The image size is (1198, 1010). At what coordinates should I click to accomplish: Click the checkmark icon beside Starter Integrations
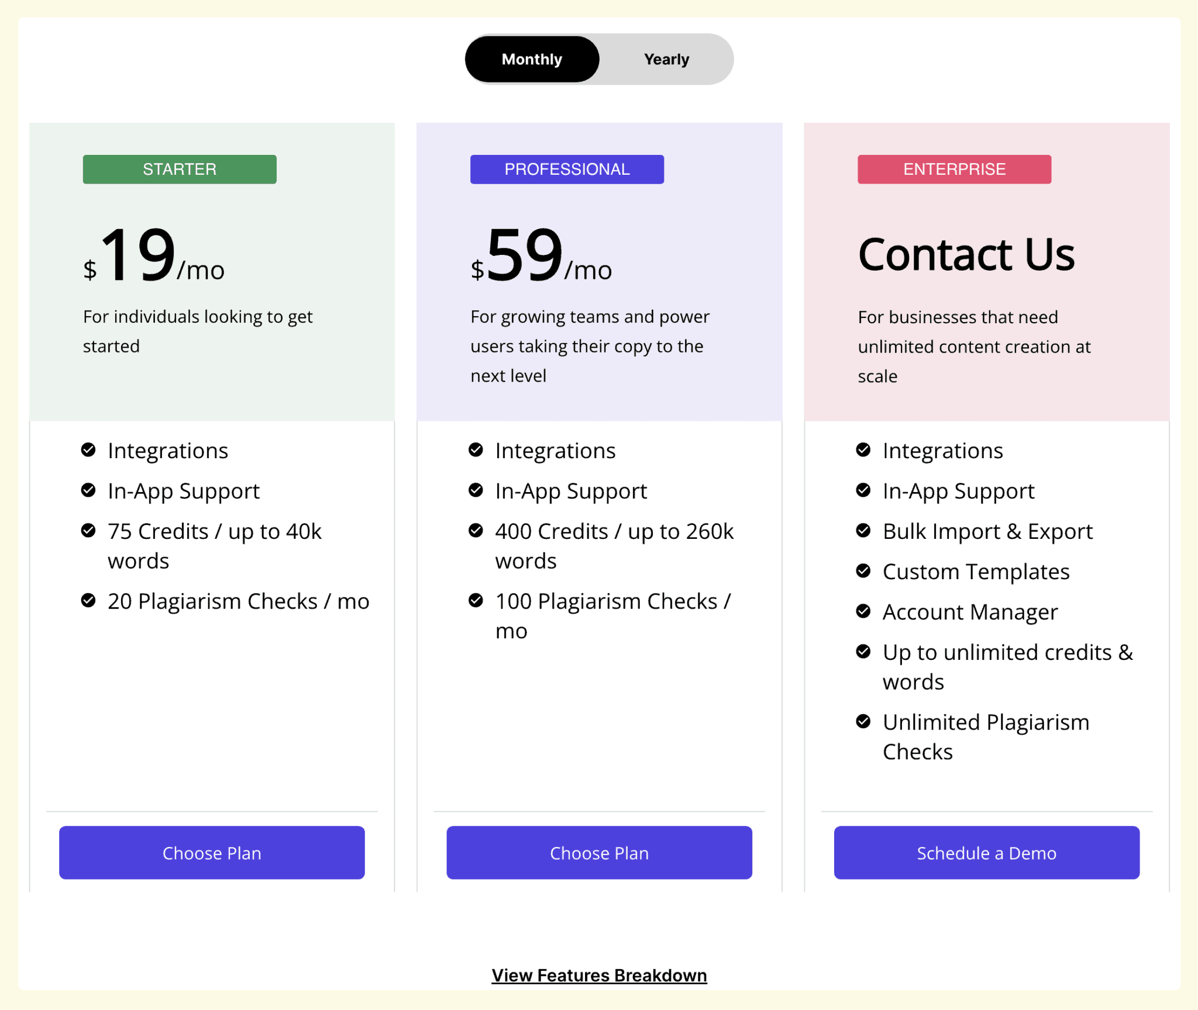click(x=88, y=449)
